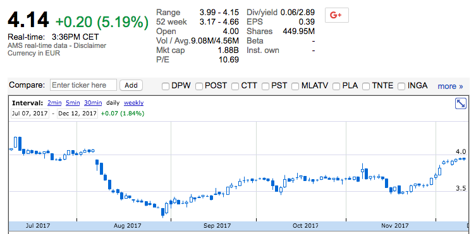Switch chart interval to 2min

coord(54,103)
